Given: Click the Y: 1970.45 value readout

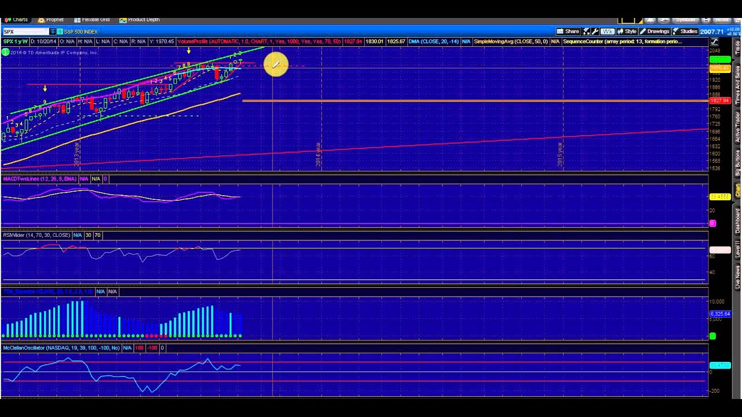Looking at the screenshot, I should (161, 42).
